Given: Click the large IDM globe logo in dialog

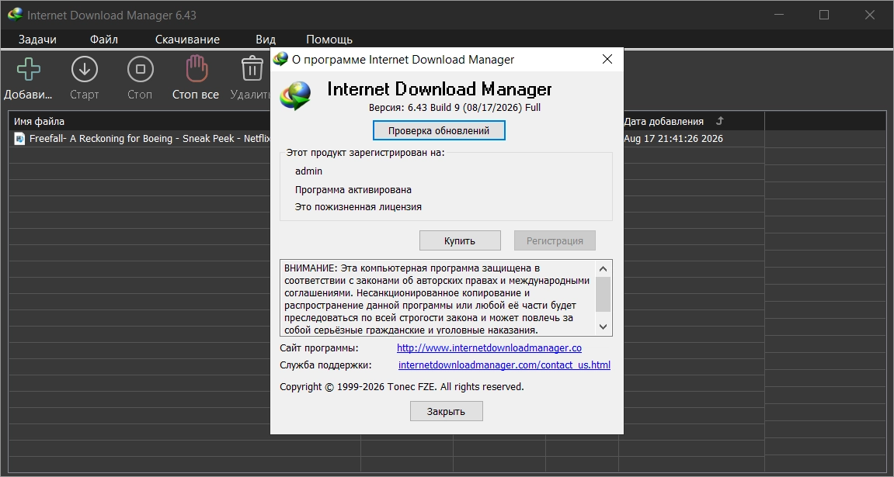Looking at the screenshot, I should [295, 95].
